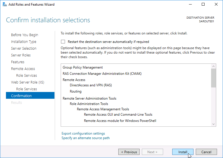Open Role Services under Remote Access
The height and width of the screenshot is (158, 223).
click(x=26, y=76)
